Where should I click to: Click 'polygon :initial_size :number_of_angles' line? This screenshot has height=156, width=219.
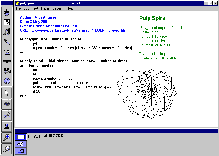[x=64, y=83]
